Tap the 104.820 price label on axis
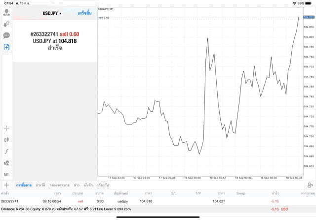The width and height of the screenshot is (316, 220). 309,18
